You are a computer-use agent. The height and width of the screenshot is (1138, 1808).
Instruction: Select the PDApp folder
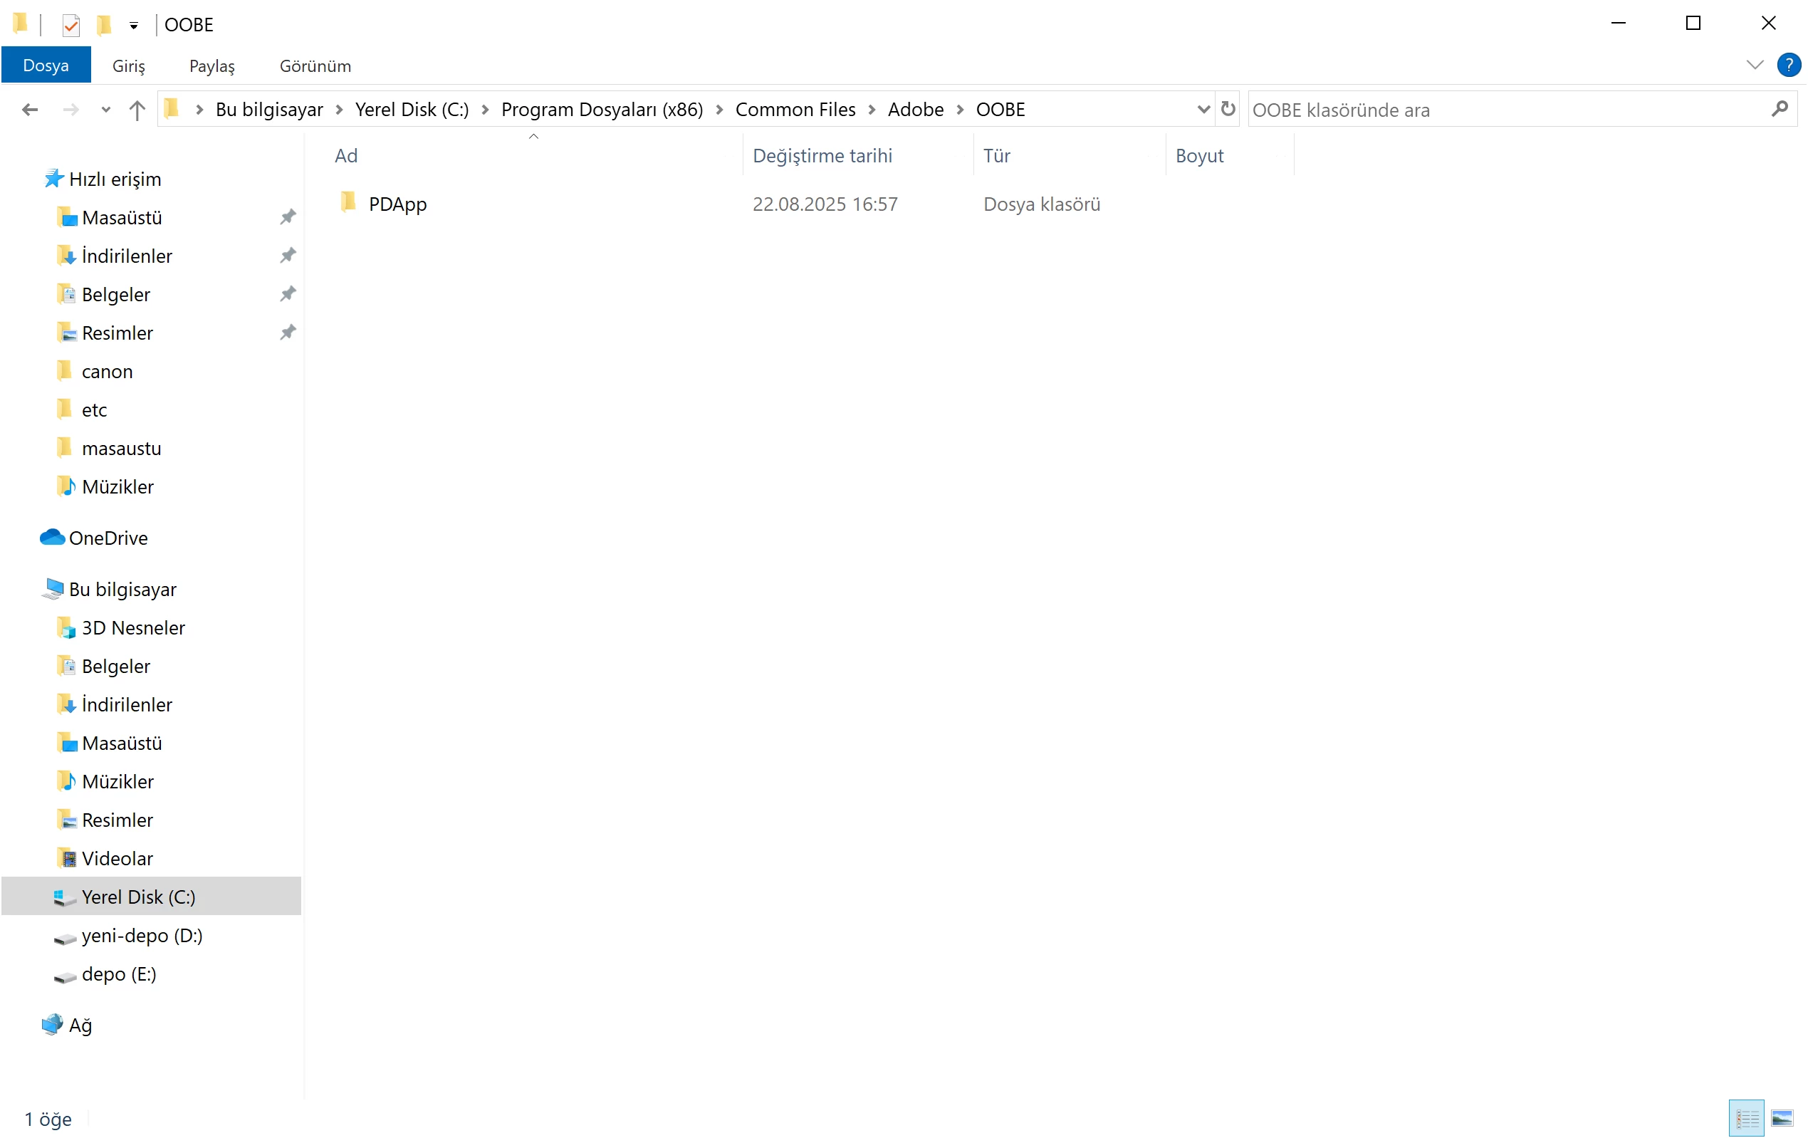(397, 204)
